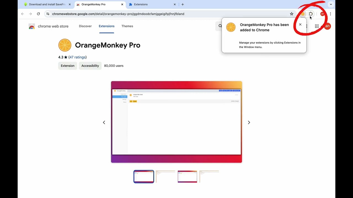This screenshot has width=353, height=198.
Task: Click the OrangeMonkey icon in the toolbar
Action: (303, 14)
